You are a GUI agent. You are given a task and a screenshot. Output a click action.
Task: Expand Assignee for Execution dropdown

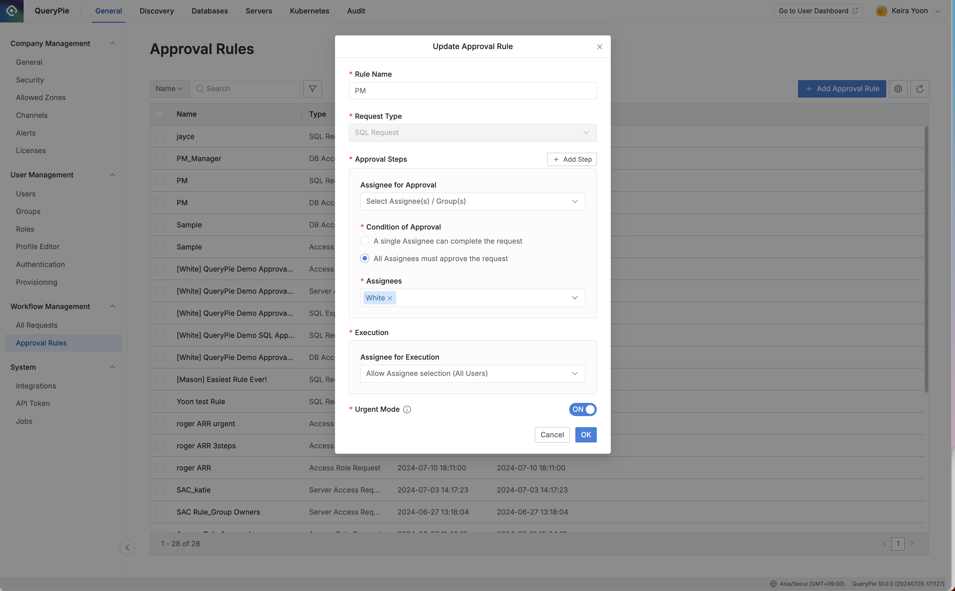(x=472, y=373)
